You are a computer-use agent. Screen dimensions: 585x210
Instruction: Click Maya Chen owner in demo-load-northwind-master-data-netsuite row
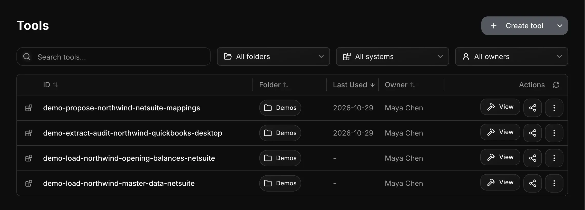[404, 183]
